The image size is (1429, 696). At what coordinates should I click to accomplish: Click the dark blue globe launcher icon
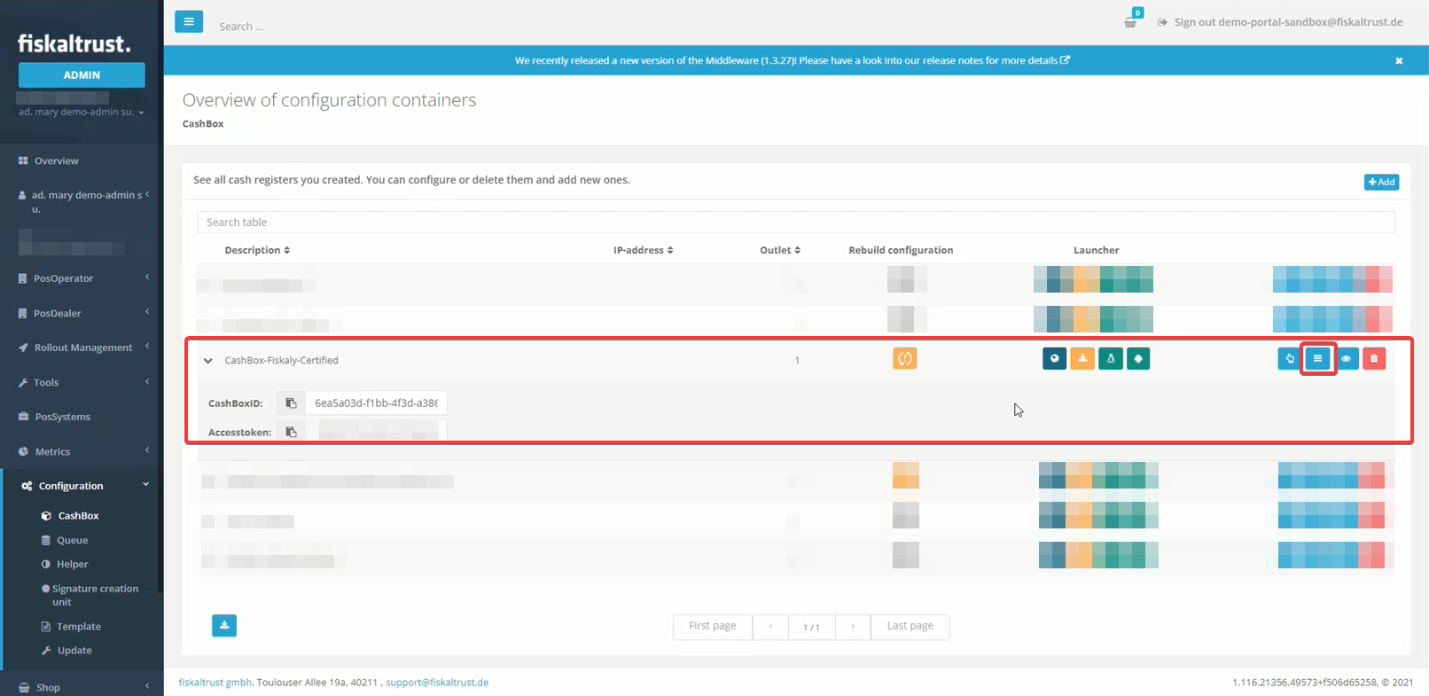[x=1054, y=359]
